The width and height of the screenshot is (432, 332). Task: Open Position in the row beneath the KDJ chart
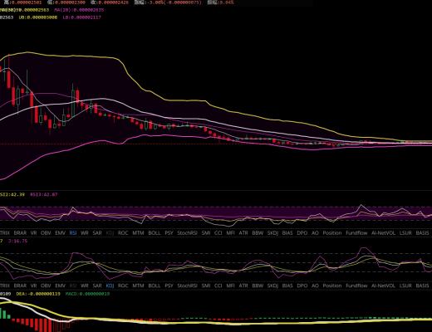coord(332,286)
